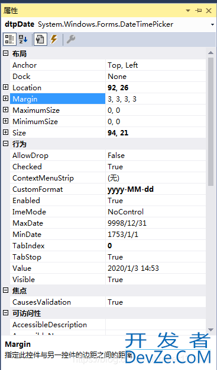Click the CausesValidation value True
This screenshot has width=217, height=370.
115,302
